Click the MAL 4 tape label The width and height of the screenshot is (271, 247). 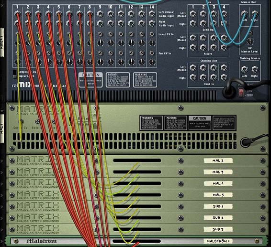(x=218, y=183)
